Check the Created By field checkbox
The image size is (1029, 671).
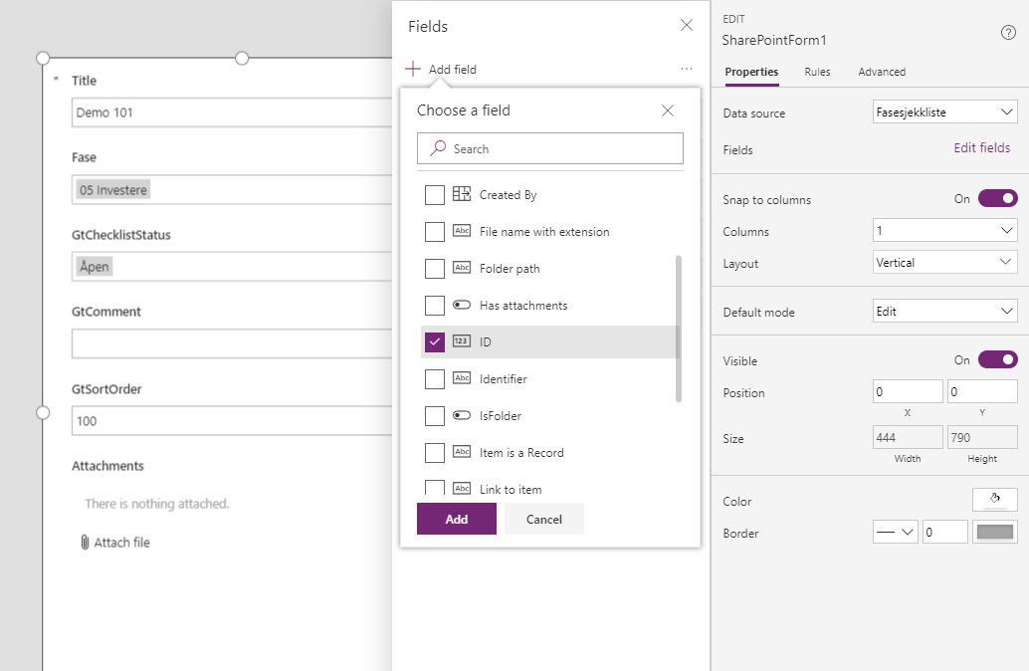point(435,195)
